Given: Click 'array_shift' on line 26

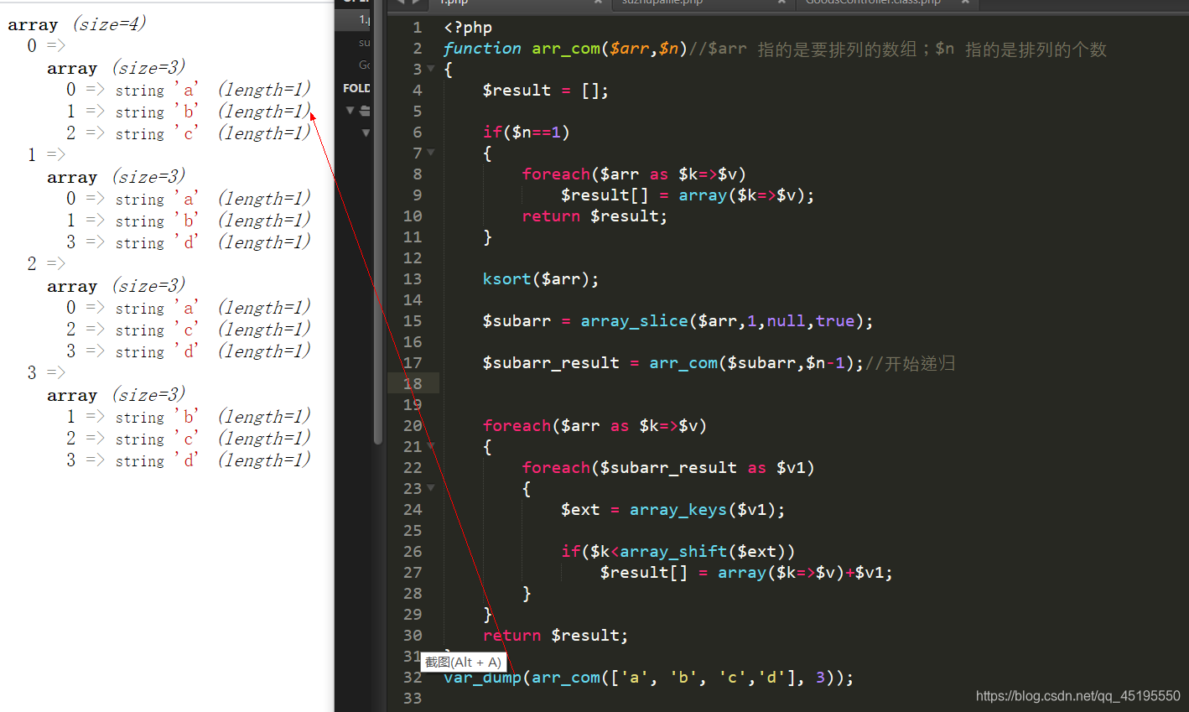Looking at the screenshot, I should click(x=673, y=552).
